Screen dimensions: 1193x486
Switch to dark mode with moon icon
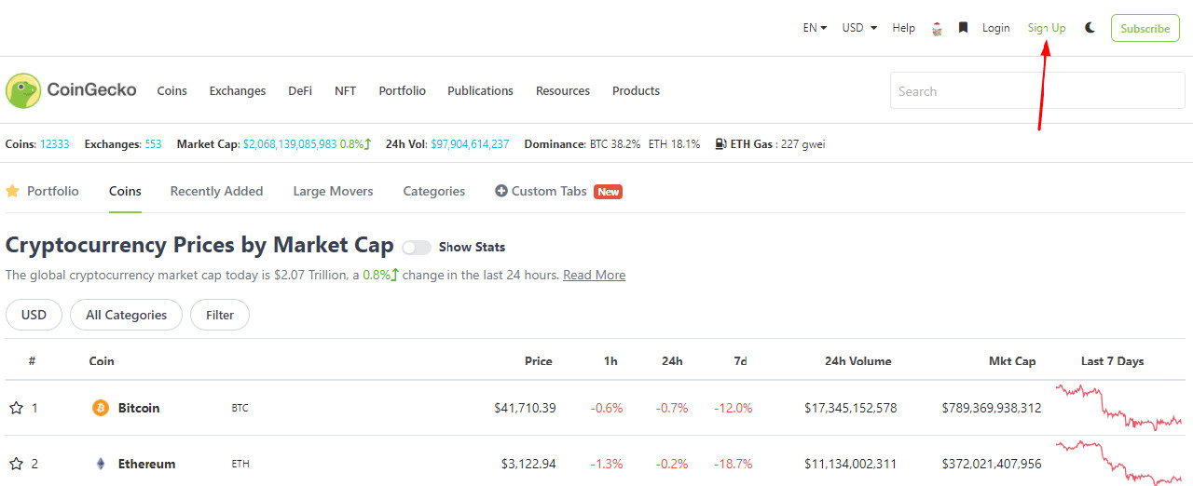click(1090, 28)
